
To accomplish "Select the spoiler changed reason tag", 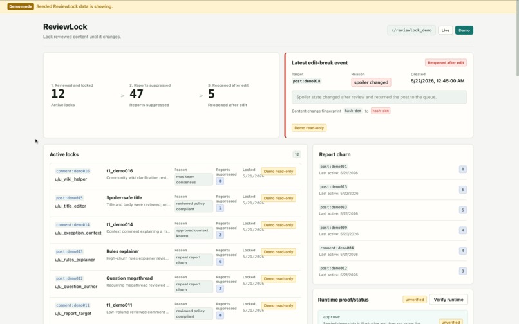I will 371,82.
